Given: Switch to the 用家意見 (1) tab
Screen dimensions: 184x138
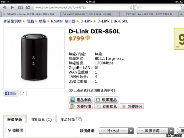Looking at the screenshot, I should point(41,119).
